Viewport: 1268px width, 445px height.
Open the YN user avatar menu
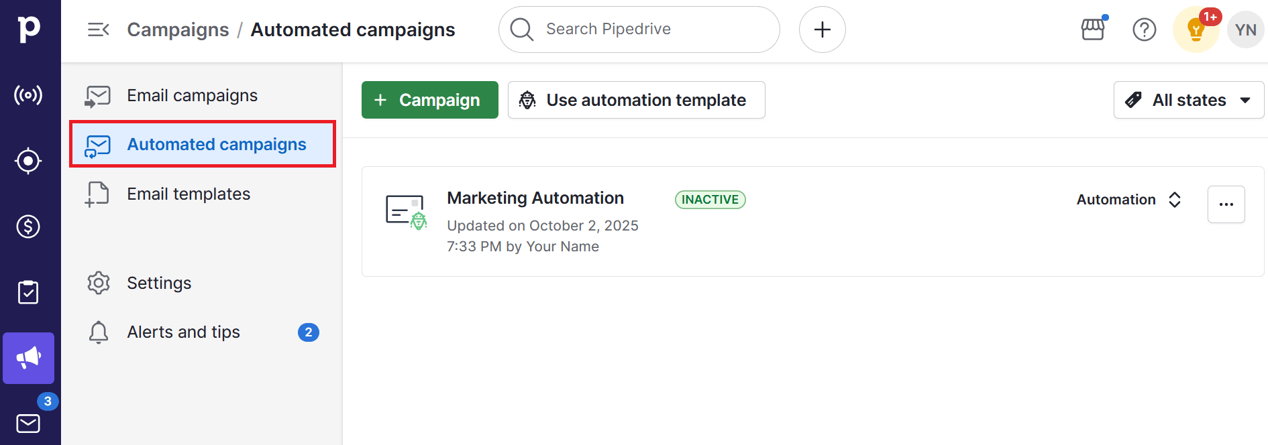point(1245,29)
